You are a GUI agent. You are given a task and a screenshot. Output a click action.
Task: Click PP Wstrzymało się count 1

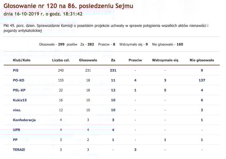pos(165,140)
